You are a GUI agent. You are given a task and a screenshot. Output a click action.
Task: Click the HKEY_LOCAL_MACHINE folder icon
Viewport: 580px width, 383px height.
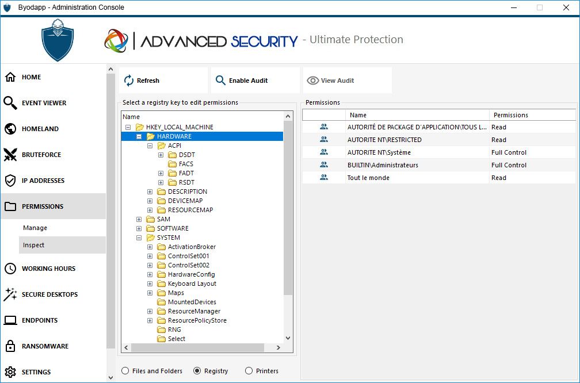[x=139, y=127]
